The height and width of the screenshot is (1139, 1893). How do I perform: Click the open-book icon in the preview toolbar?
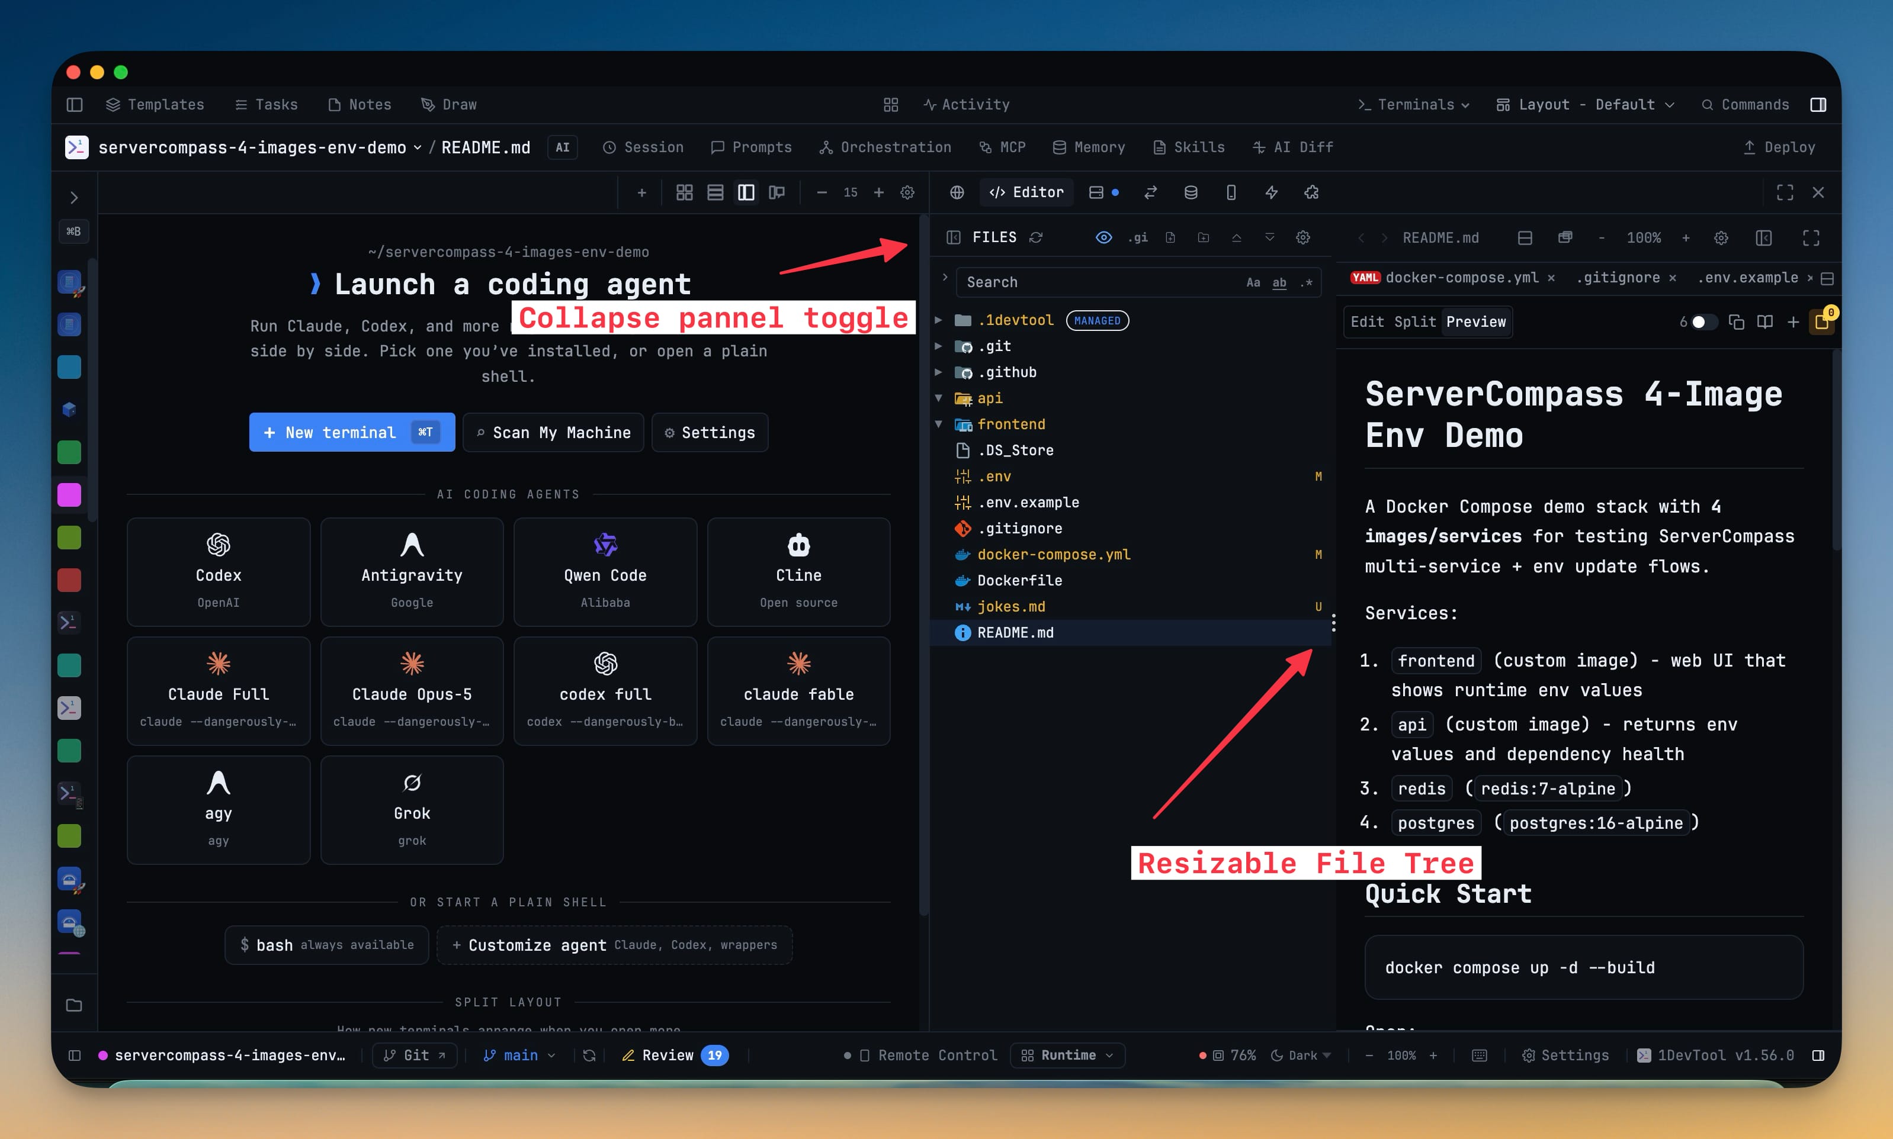(x=1764, y=321)
